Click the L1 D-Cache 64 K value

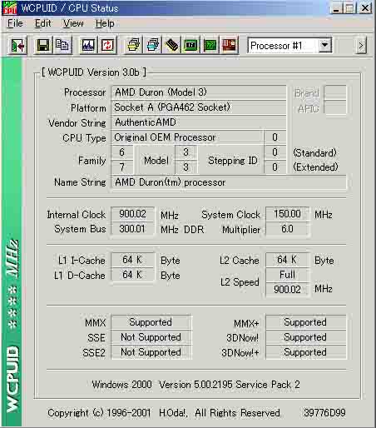click(132, 275)
